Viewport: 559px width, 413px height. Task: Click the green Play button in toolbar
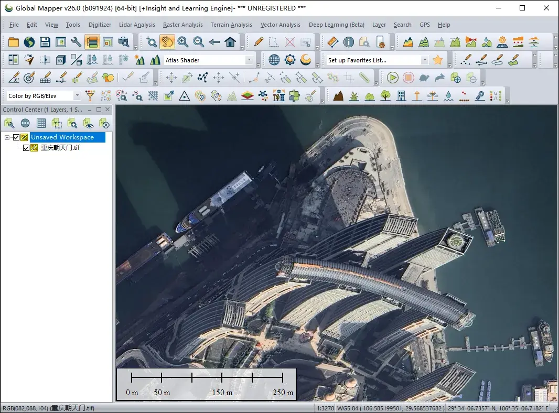click(393, 78)
